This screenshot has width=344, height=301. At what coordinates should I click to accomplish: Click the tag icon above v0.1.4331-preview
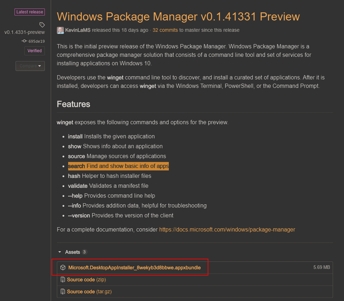pyautogui.click(x=42, y=25)
